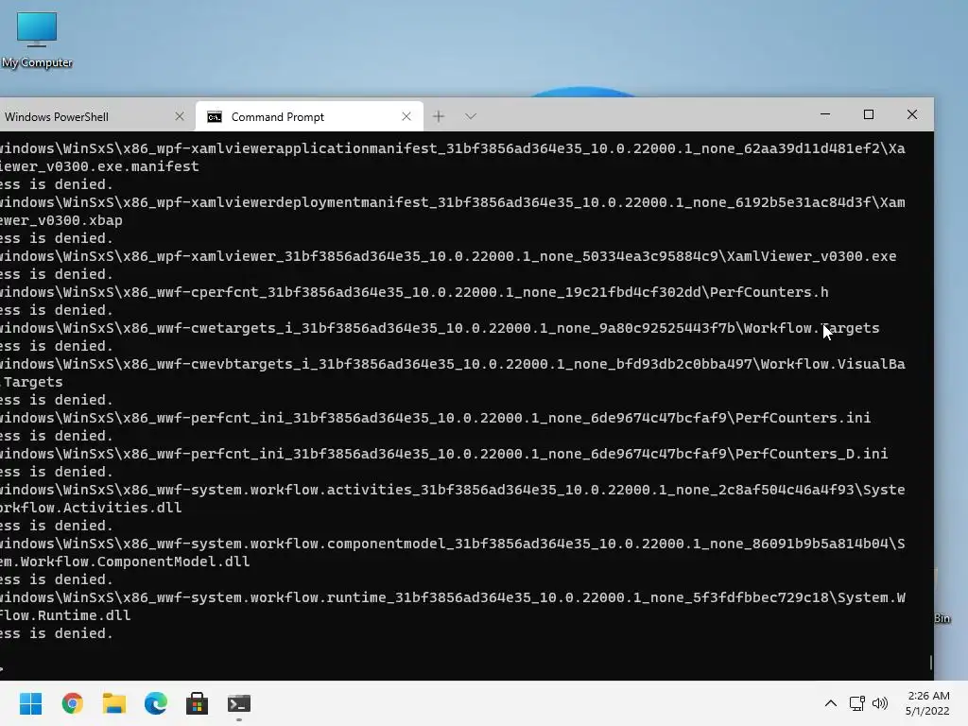This screenshot has width=968, height=726.
Task: Close the terminal window
Action: point(912,114)
